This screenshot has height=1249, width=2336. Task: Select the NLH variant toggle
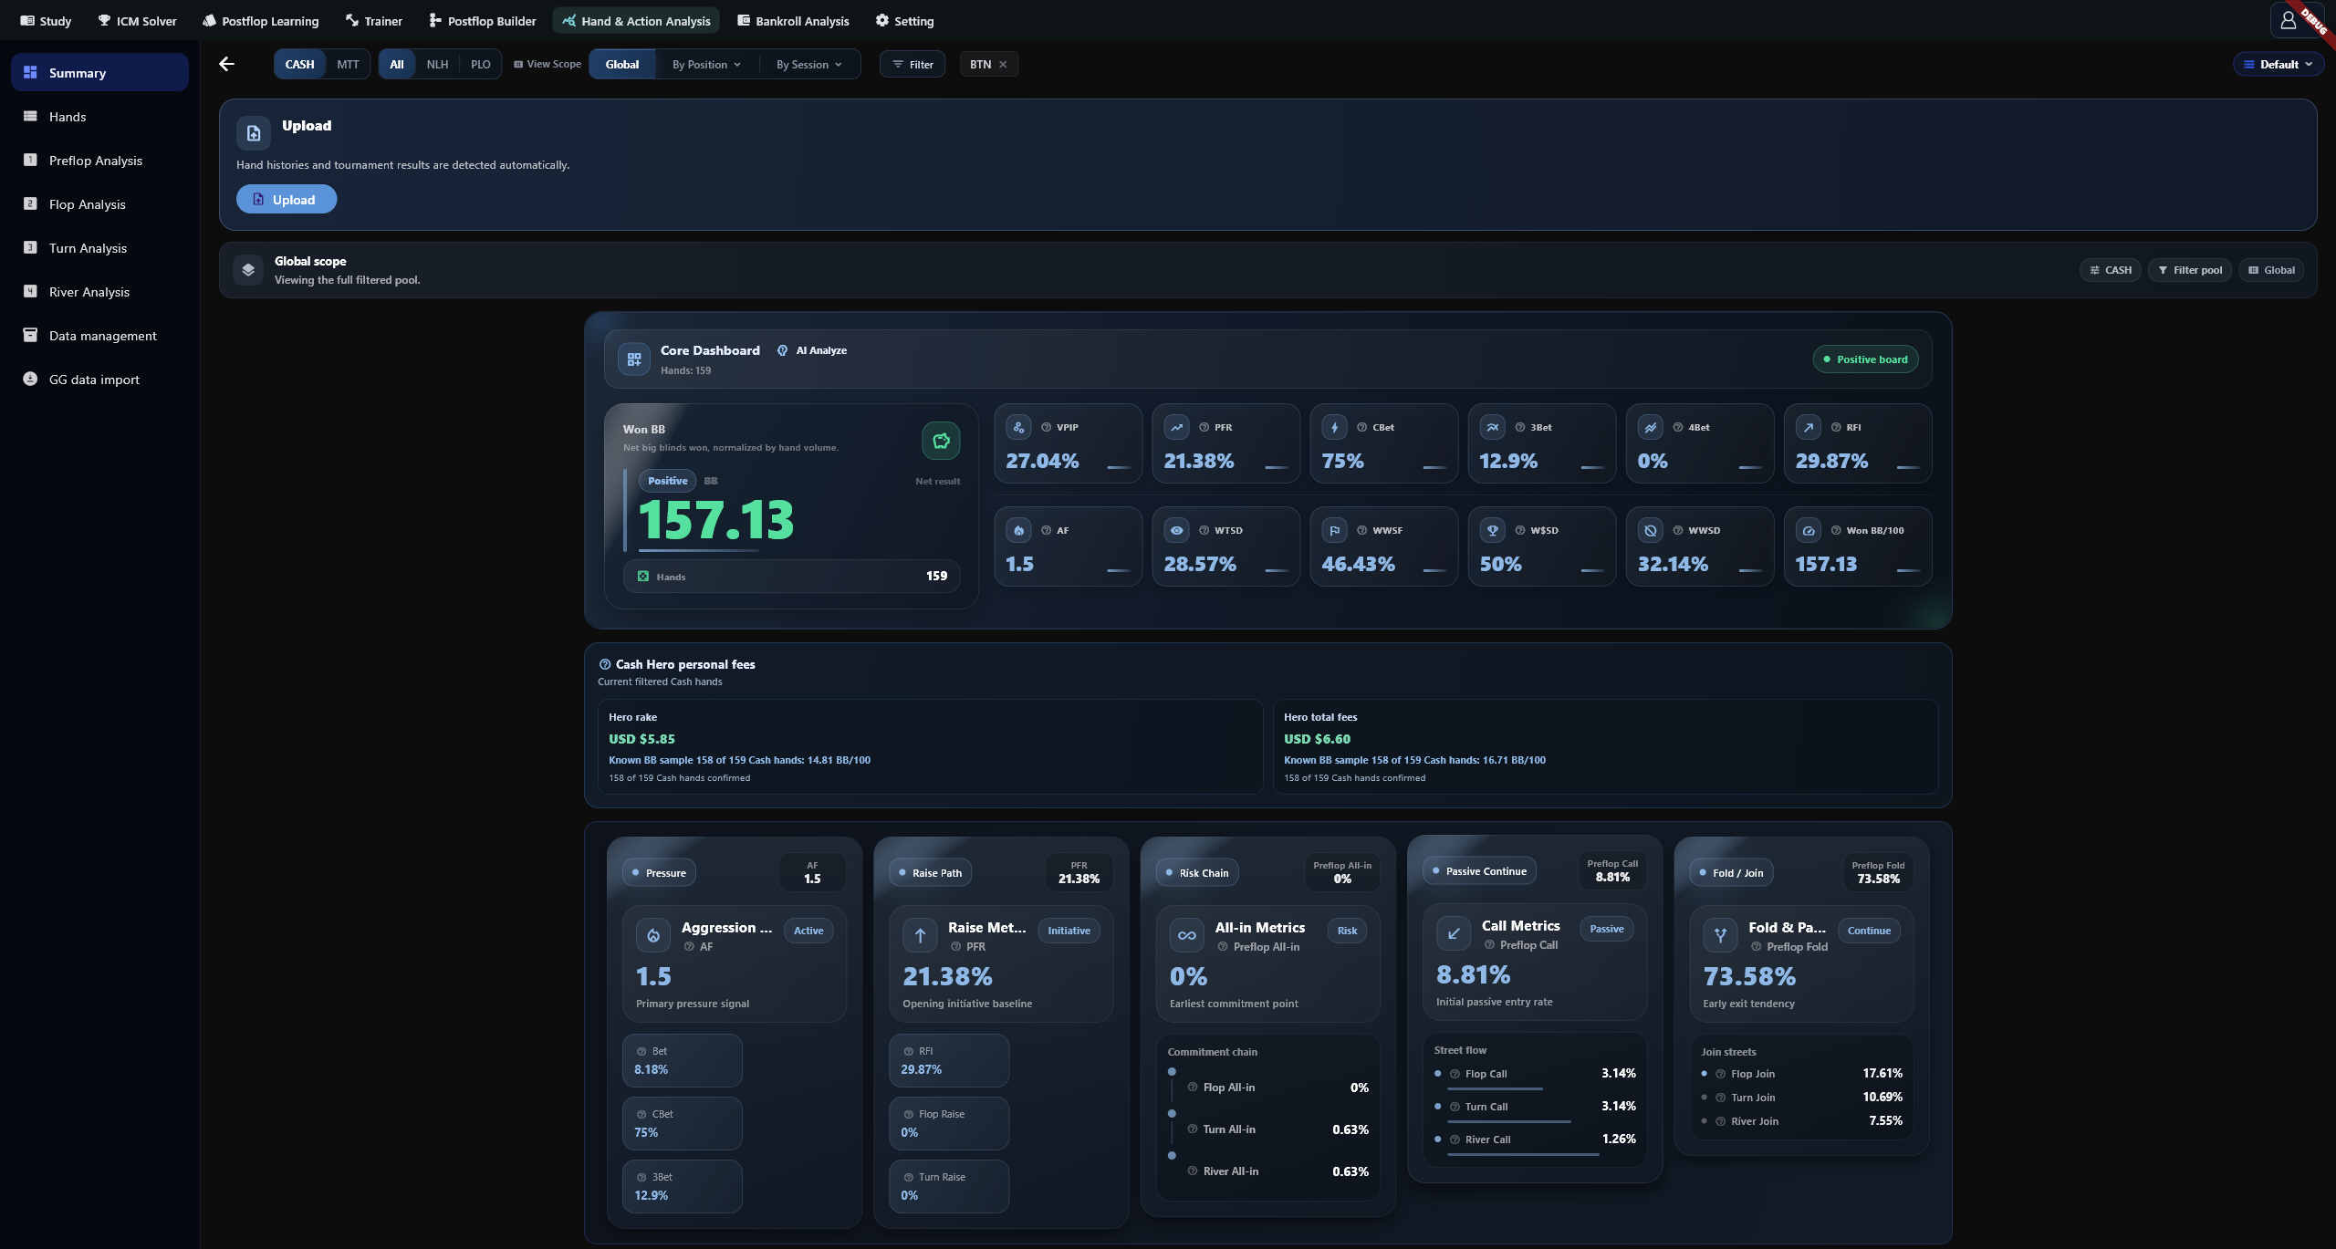437,64
